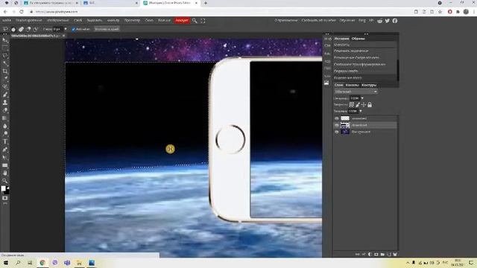Screen dimensions: 477x268
Task: Select the Lasso tool in the toolbox
Action: (5, 56)
